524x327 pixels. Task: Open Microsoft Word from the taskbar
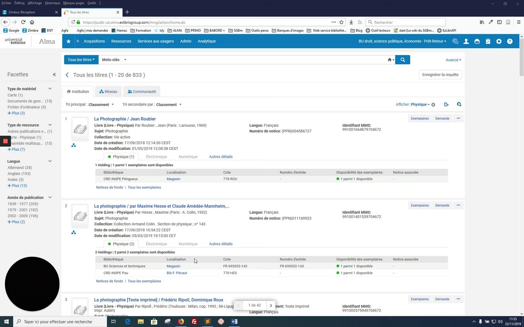click(x=234, y=322)
